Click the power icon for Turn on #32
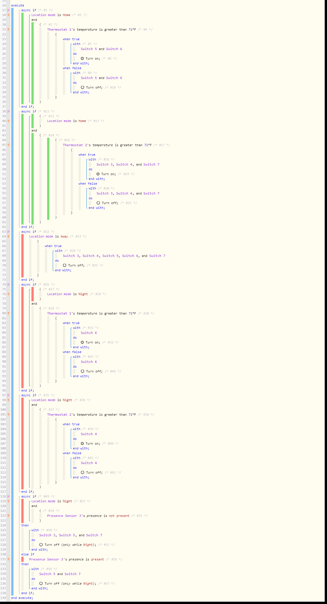This screenshot has height=604, width=327. tap(82, 342)
